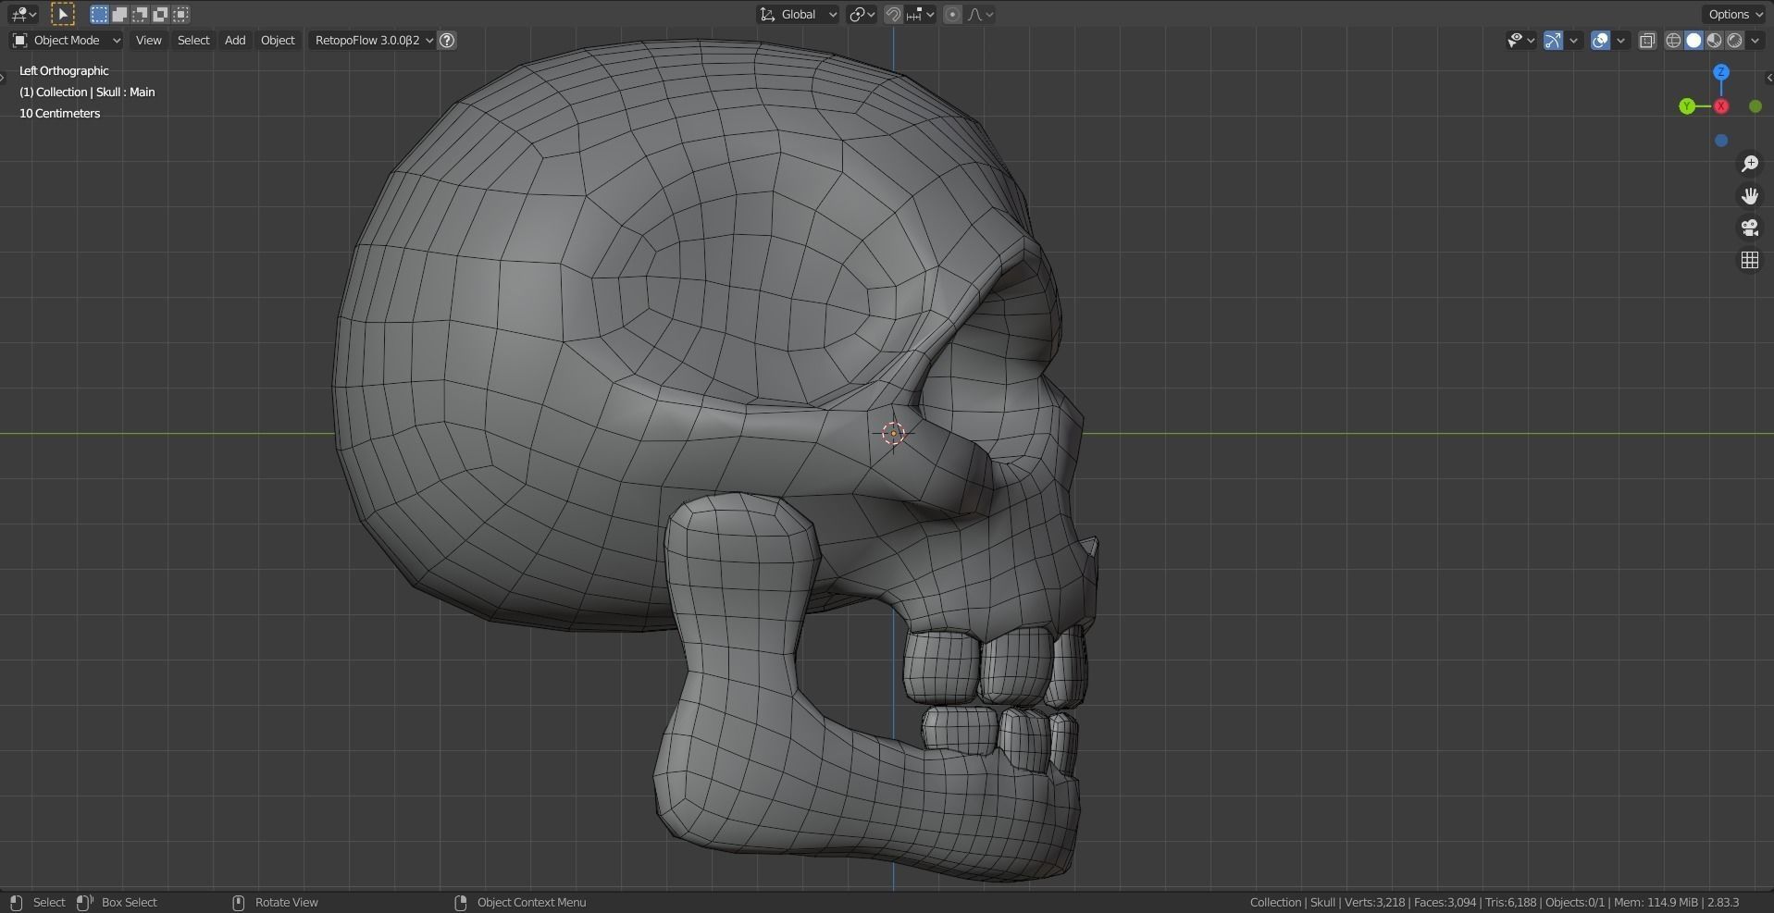Switch to Wireframe viewport shading

click(x=1673, y=40)
